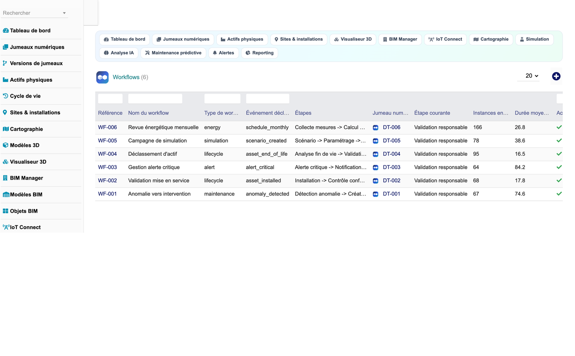
Task: Click the Modèles BIM icon in sidebar
Action: coord(6,195)
